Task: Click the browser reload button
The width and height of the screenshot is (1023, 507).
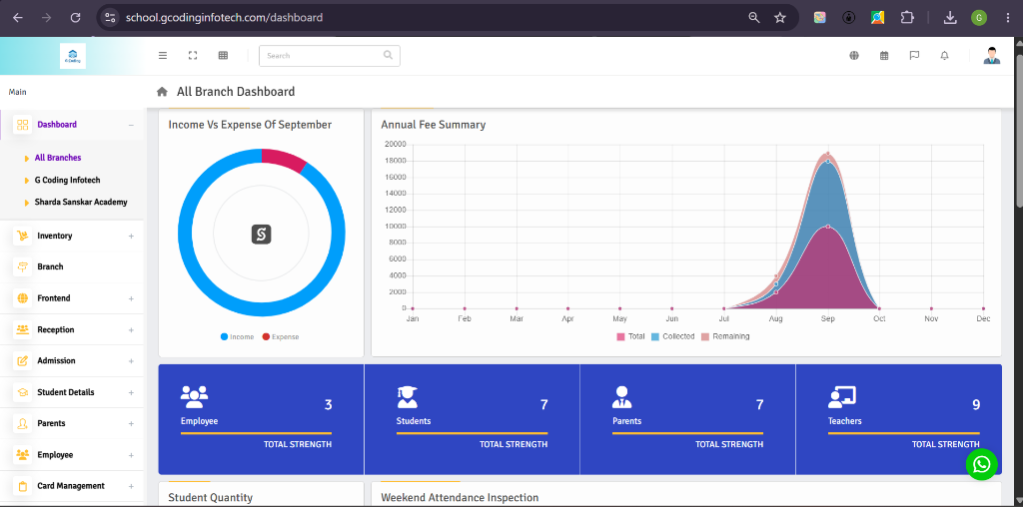Action: point(76,18)
